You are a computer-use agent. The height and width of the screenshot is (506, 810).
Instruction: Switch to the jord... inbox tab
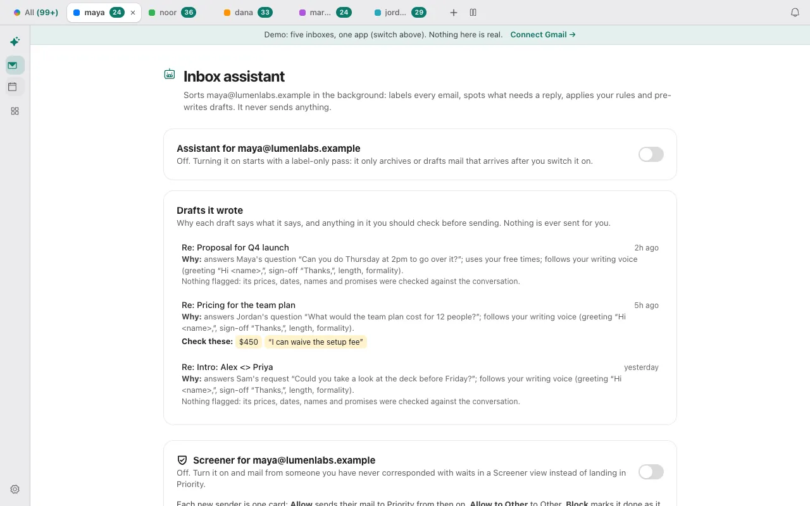click(400, 13)
